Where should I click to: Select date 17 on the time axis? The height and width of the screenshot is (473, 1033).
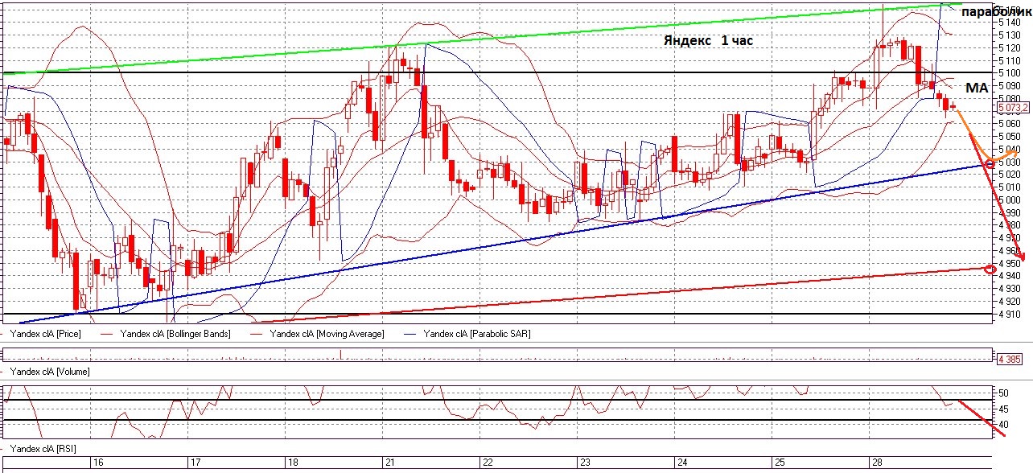tap(194, 463)
